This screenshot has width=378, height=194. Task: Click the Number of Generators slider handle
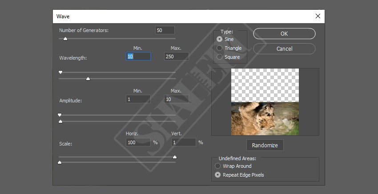coord(65,39)
